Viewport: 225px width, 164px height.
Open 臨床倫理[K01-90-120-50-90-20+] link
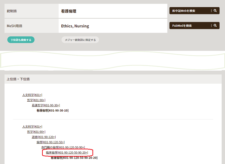click(67, 152)
